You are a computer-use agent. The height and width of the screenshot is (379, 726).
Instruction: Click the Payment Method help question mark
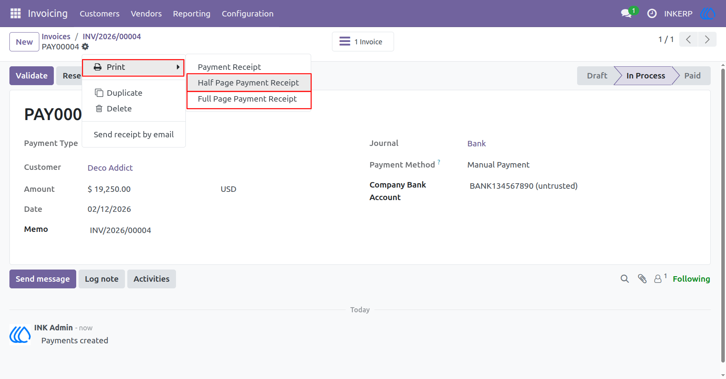[x=439, y=162]
